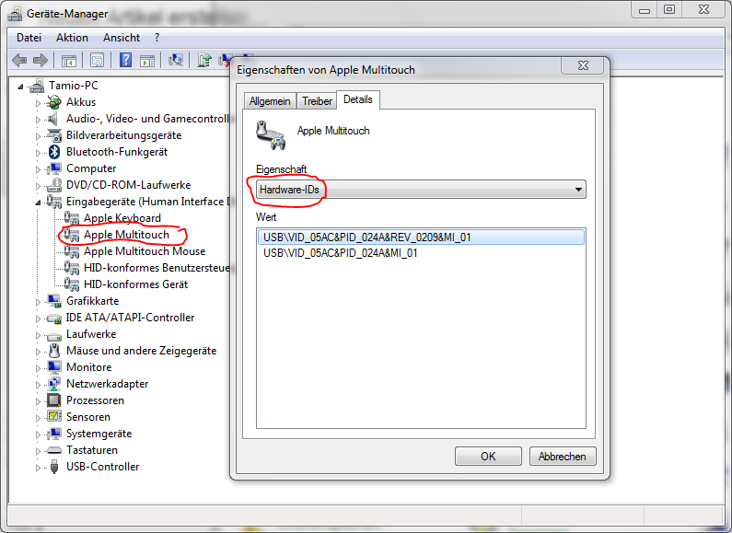
Task: Select the Details tab
Action: click(358, 99)
